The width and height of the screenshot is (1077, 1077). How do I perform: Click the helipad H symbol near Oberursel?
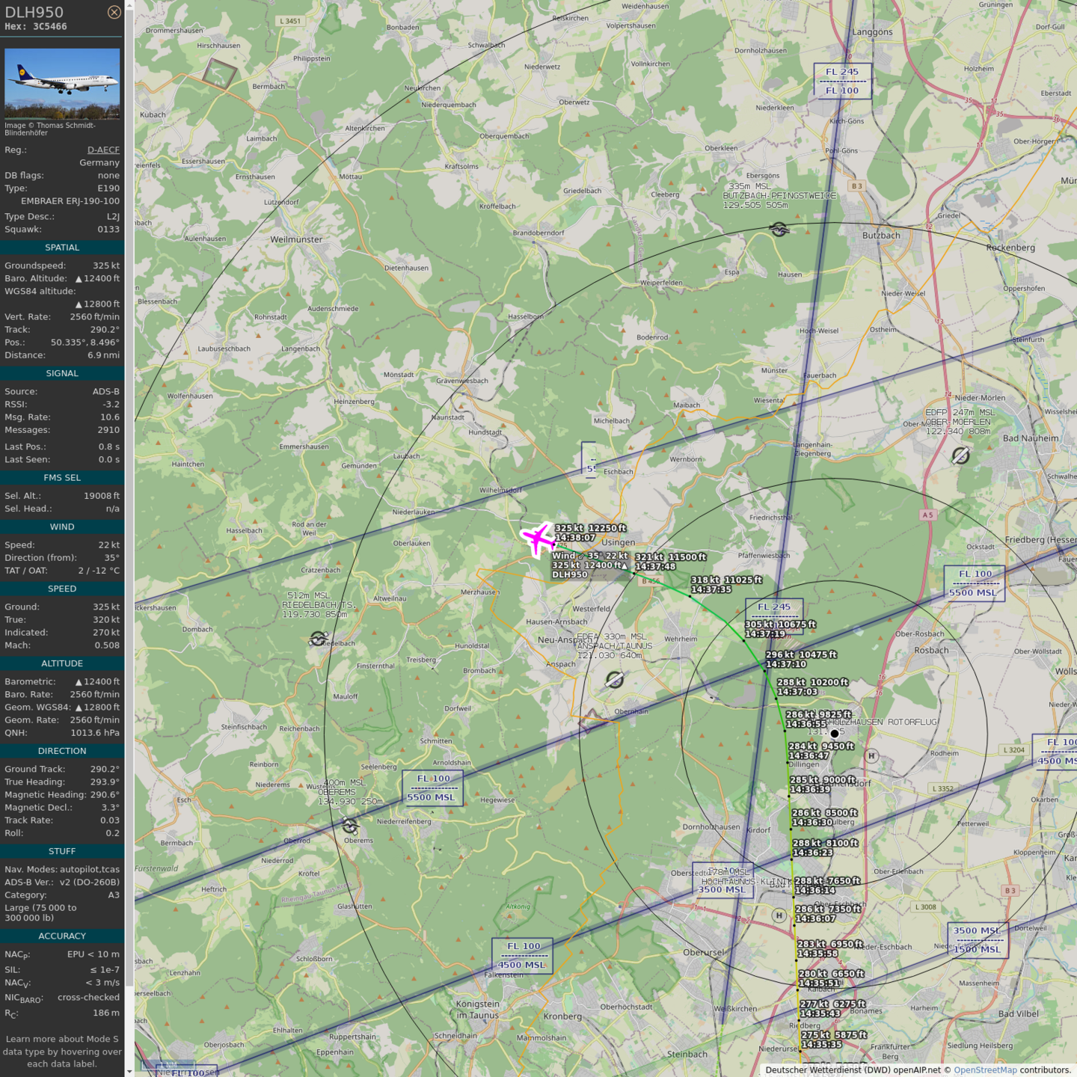[779, 915]
